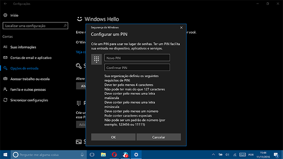Click the Suas informações person icon
The height and width of the screenshot is (159, 283).
pyautogui.click(x=5, y=47)
